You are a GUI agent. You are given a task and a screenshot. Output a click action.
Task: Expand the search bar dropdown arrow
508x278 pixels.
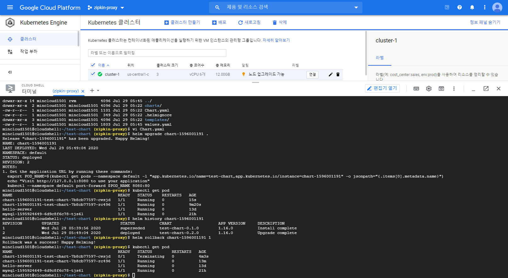pos(356,8)
